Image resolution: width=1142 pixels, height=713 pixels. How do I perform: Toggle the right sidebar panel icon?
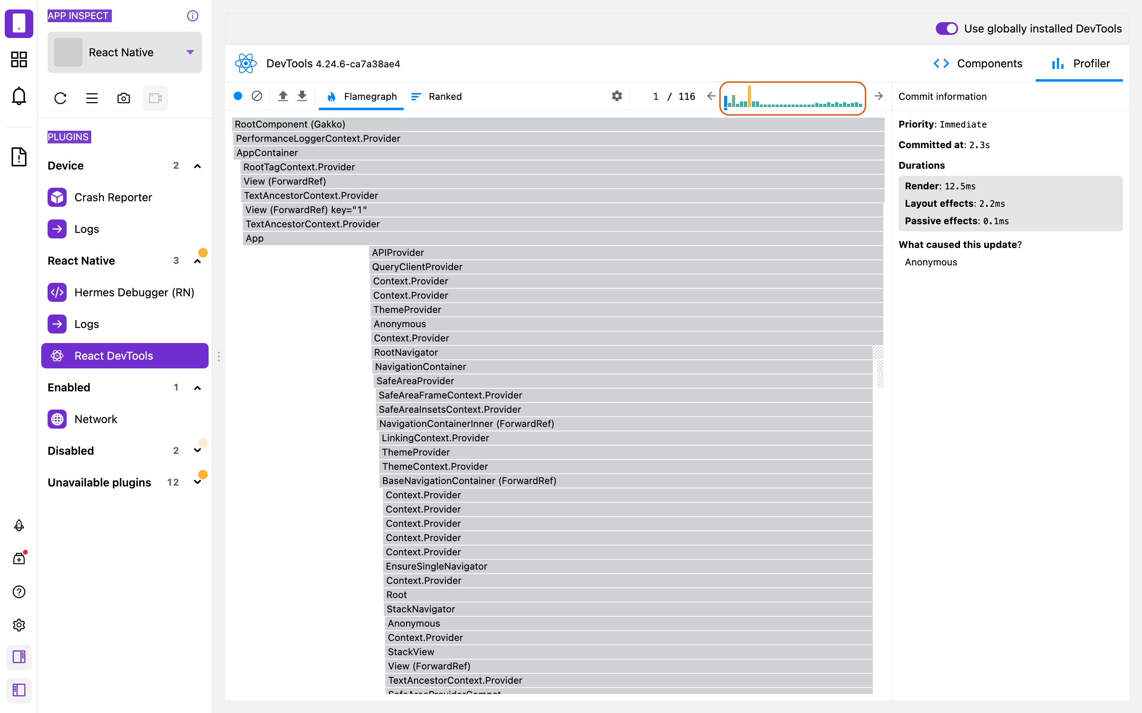[x=19, y=657]
